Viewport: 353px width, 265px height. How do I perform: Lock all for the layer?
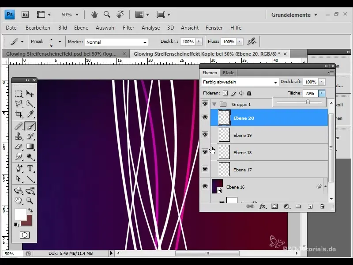click(x=249, y=93)
